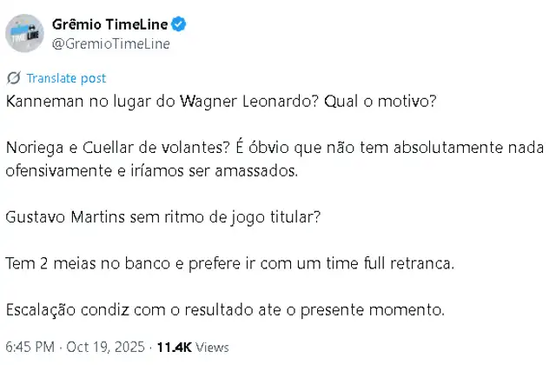Open the 6:45 PM timestamp link
556x365 pixels.
(30, 346)
